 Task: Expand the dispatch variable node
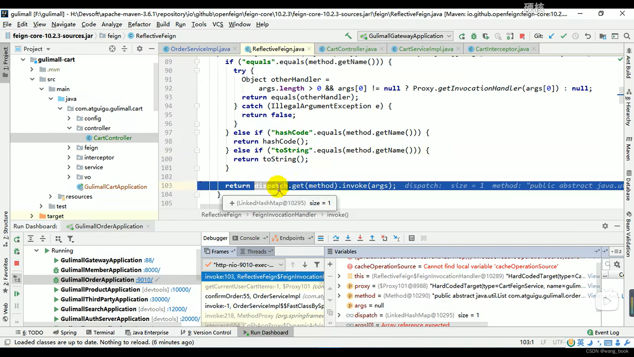tap(339, 315)
